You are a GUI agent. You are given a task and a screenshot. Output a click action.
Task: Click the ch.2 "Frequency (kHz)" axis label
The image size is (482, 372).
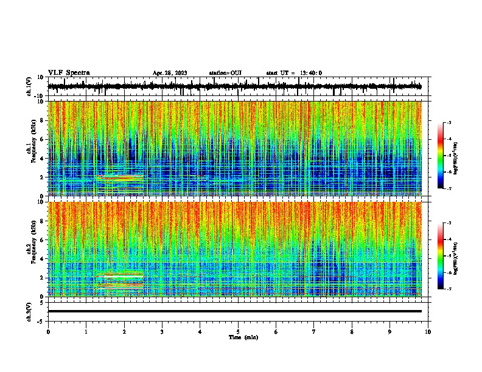pos(33,242)
